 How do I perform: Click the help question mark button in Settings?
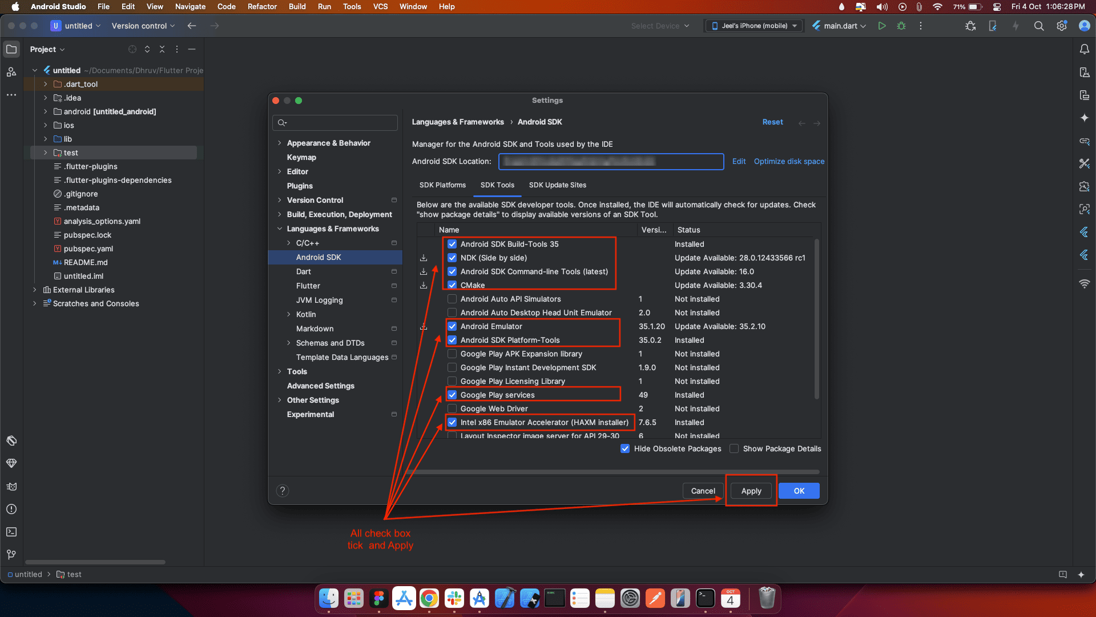283,491
